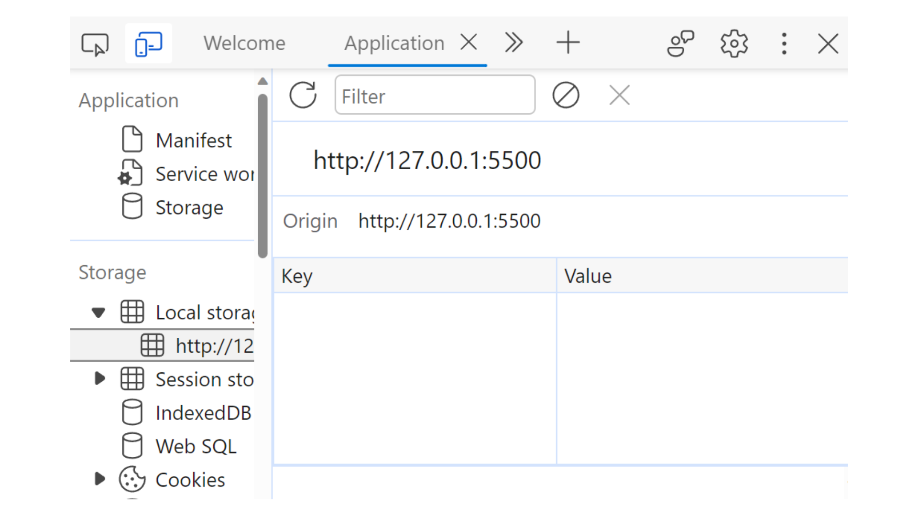Open the Manifest section
The image size is (918, 516).
point(194,140)
